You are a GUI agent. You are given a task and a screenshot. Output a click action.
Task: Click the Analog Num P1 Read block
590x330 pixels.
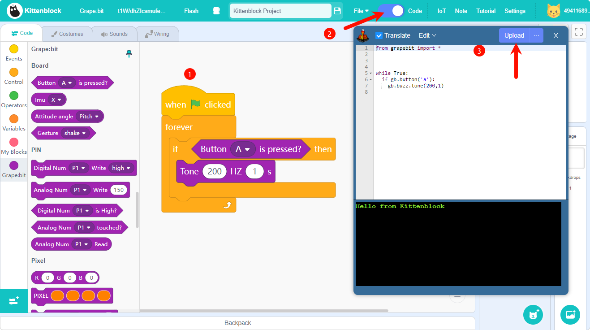[x=71, y=244]
